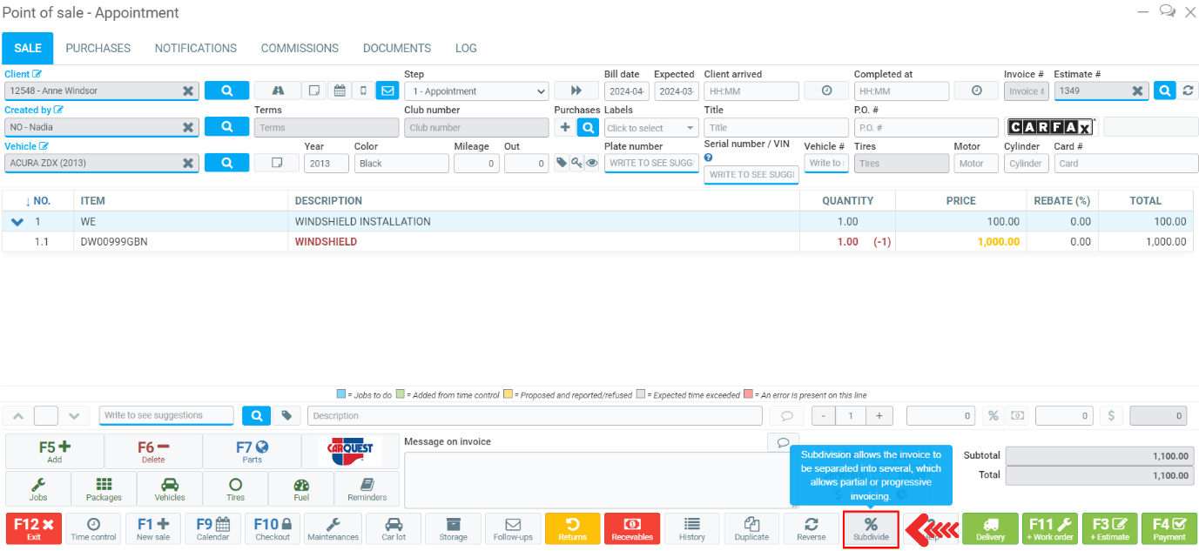
Task: Collapse row 1 Windshield Installation chevron
Action: coord(17,222)
